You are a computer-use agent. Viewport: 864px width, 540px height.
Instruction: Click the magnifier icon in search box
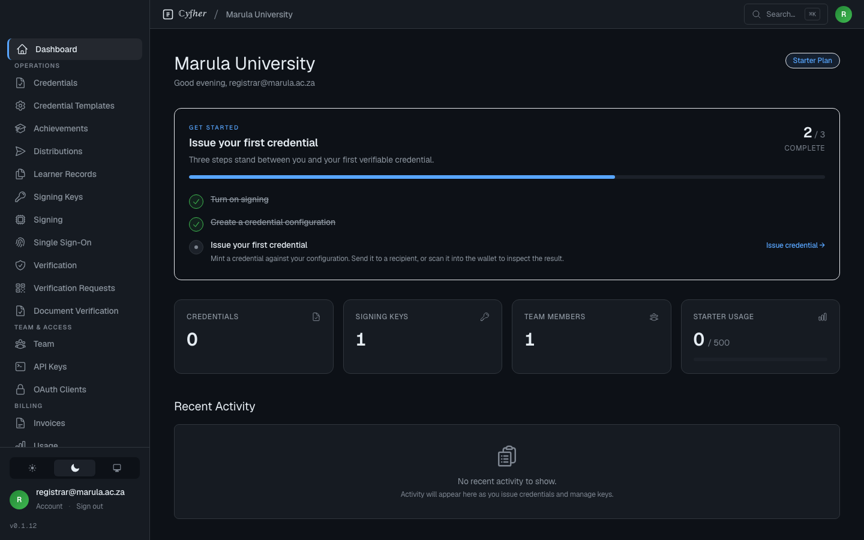coord(757,14)
